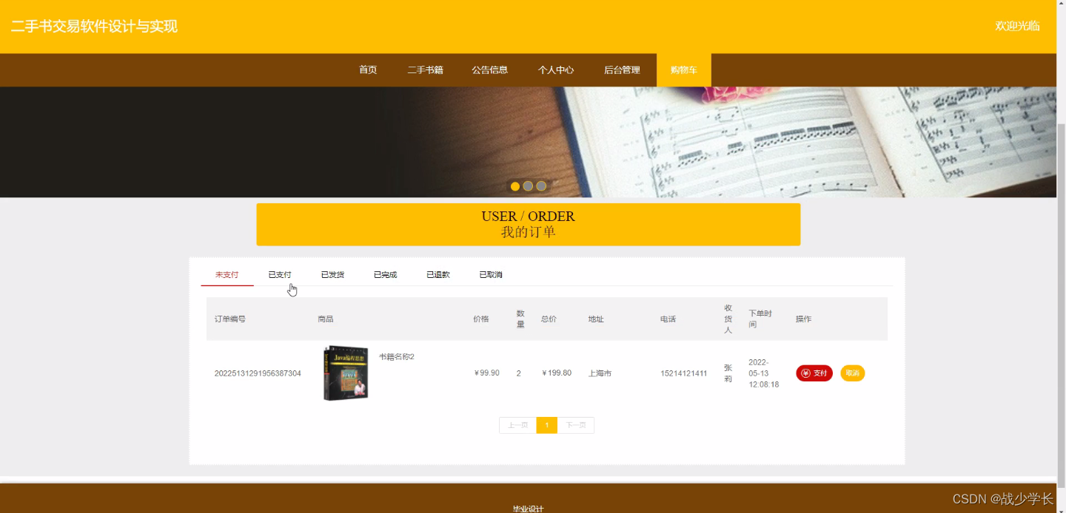The width and height of the screenshot is (1066, 513).
Task: Click the 下一页 pagination button
Action: 576,425
